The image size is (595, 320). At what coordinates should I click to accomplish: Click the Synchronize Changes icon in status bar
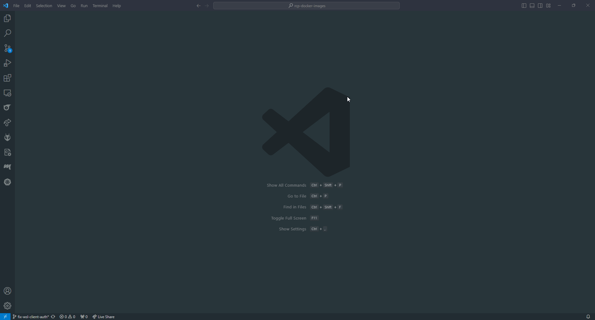point(53,317)
